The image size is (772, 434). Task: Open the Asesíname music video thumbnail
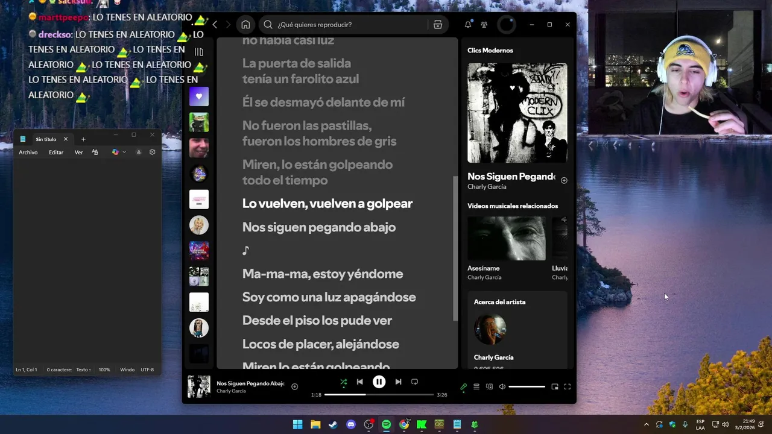coord(507,239)
